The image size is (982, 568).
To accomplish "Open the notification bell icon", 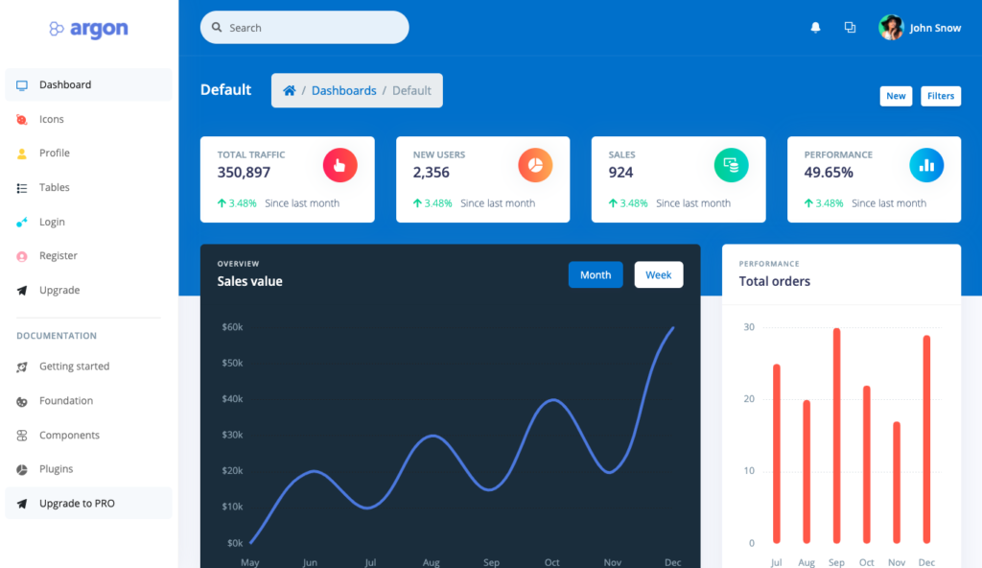I will point(814,27).
